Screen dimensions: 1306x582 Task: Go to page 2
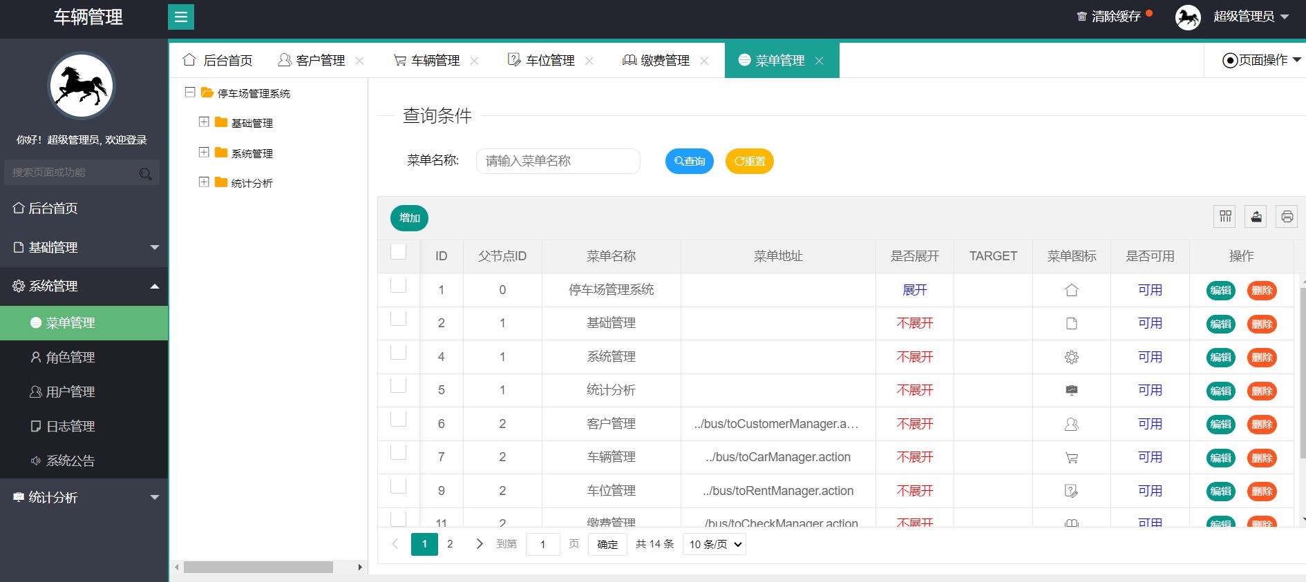(450, 544)
